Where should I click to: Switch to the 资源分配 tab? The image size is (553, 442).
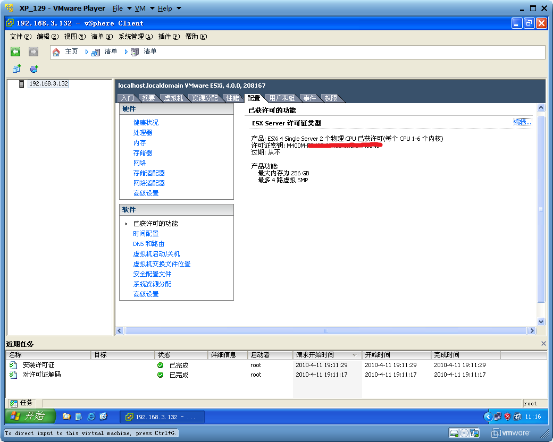click(205, 98)
